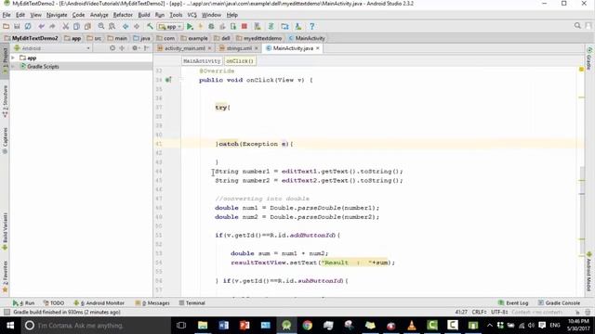This screenshot has height=334, width=595.
Task: Open the Android project view dropdown
Action: coord(52,48)
